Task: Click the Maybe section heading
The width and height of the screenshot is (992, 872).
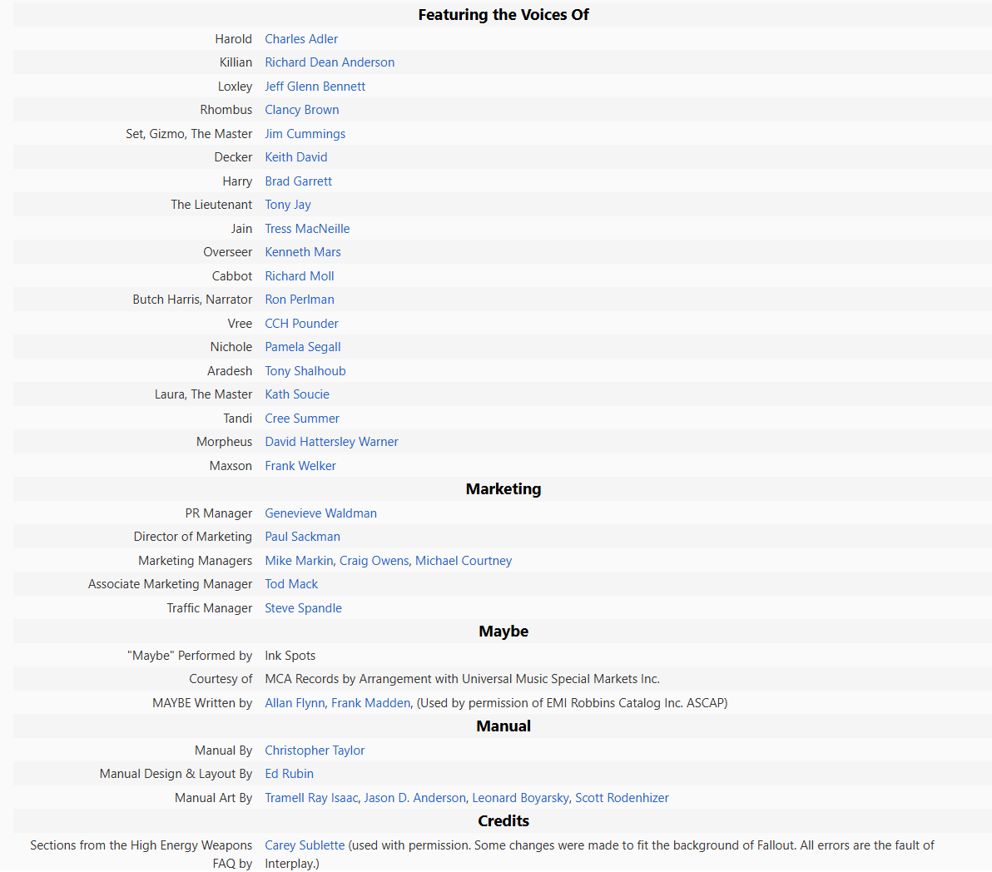Action: click(x=503, y=632)
